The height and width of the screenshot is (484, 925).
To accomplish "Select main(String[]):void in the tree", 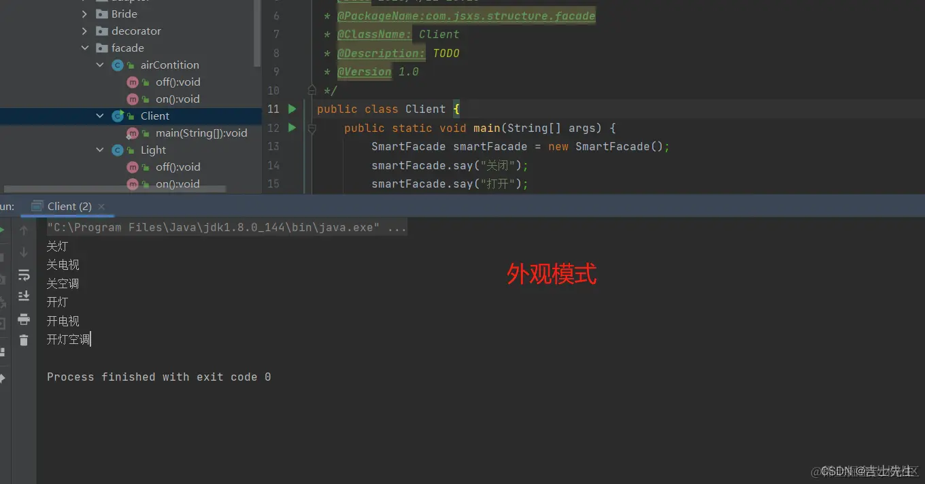I will click(x=201, y=133).
